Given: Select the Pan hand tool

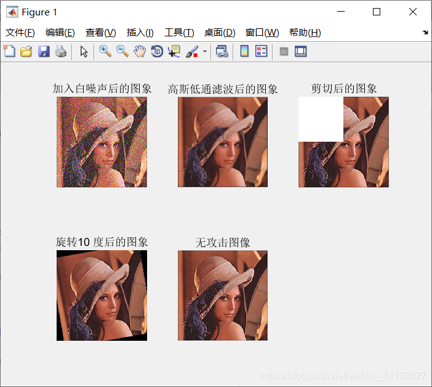Looking at the screenshot, I should click(140, 51).
